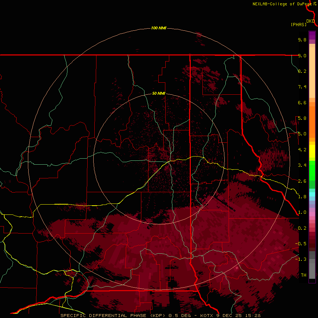Click the [PHAS] scale unit label

coord(299,24)
